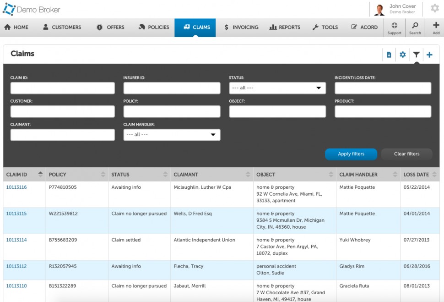Toggle the filter funnel icon

416,55
